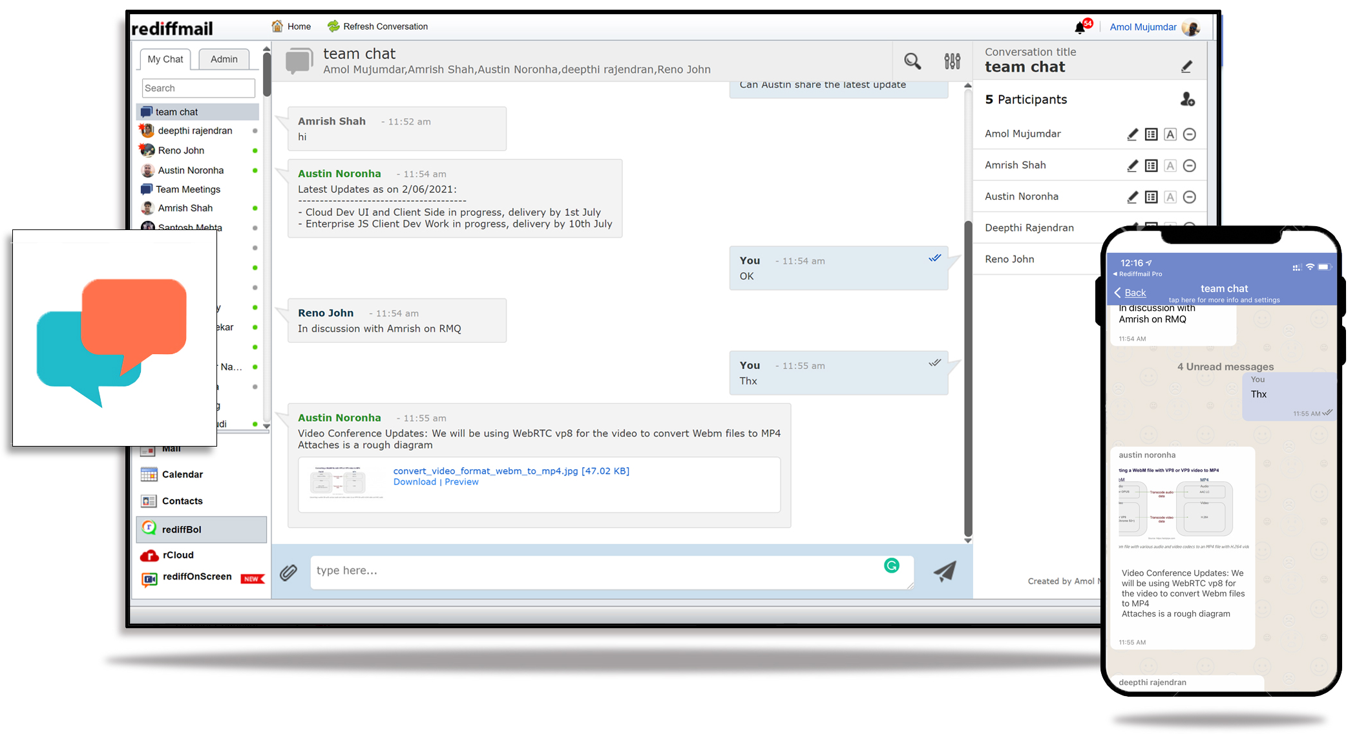Refresh the conversation using the green refresh icon
Screen dimensions: 1357x740
point(333,26)
